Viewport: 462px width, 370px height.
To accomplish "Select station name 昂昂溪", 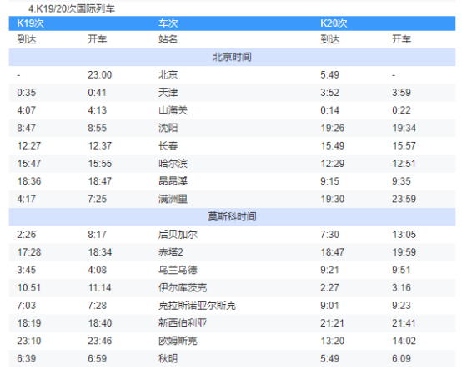I will click(x=173, y=181).
